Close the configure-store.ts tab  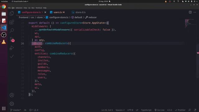(x=45, y=12)
